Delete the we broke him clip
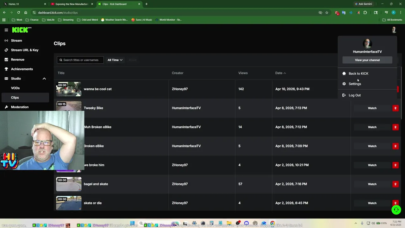 coord(395,165)
